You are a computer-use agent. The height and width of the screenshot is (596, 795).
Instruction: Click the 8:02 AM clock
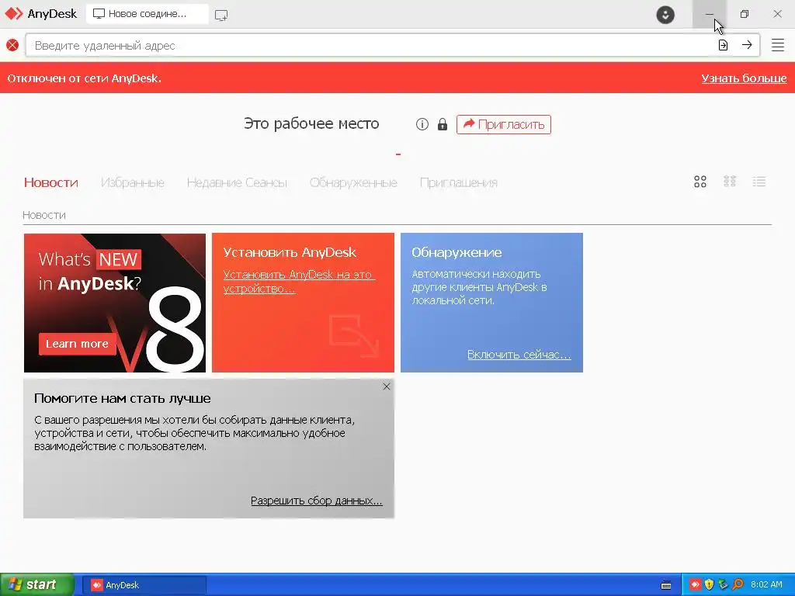tap(766, 584)
